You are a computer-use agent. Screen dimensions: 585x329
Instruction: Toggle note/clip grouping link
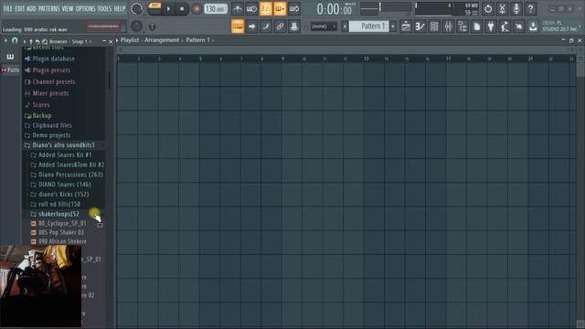tap(281, 27)
